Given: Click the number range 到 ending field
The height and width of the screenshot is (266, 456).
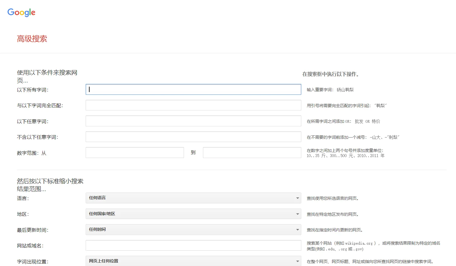Looking at the screenshot, I should (x=252, y=153).
